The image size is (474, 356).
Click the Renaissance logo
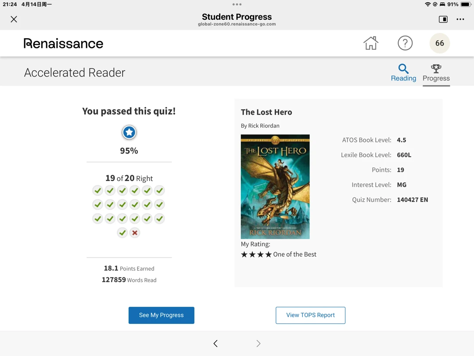[x=64, y=44]
